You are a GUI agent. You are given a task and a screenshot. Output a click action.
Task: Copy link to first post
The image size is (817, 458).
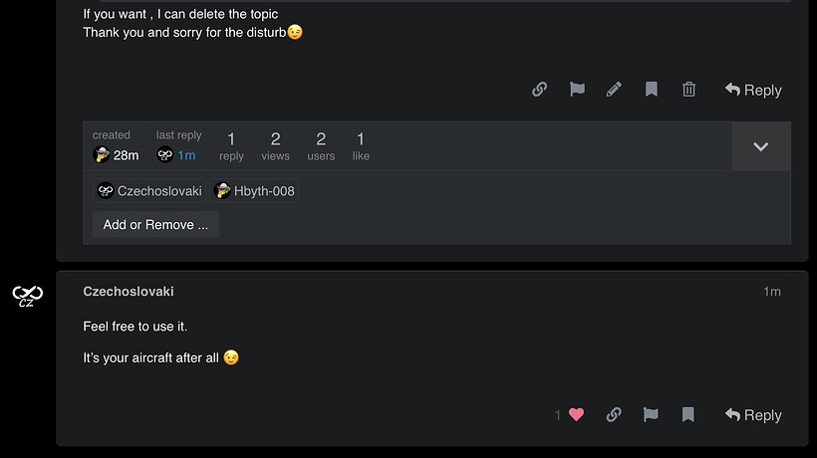pos(539,90)
